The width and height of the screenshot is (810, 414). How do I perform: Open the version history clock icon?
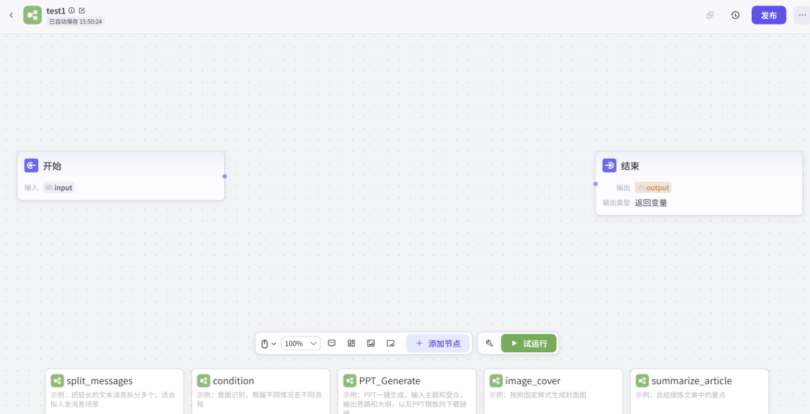point(735,15)
